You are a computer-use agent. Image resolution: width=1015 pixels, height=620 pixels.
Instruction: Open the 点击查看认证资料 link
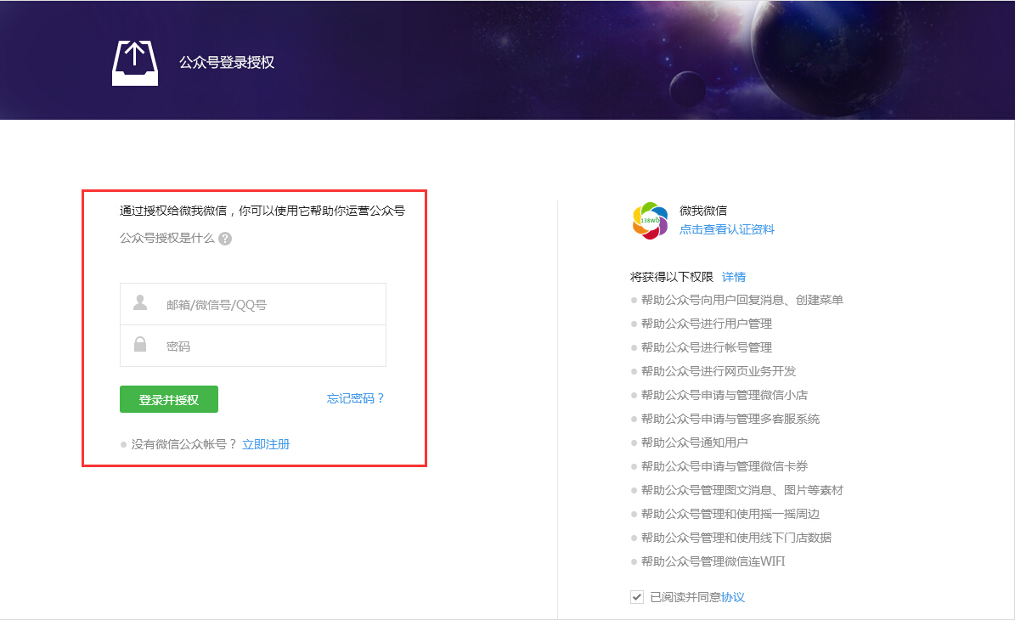click(x=726, y=229)
